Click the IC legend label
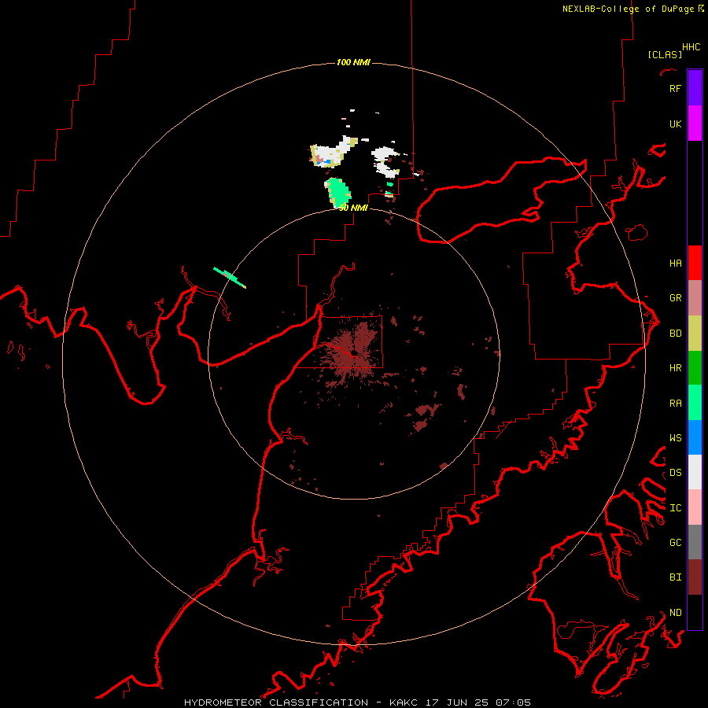The image size is (708, 708). 675,507
